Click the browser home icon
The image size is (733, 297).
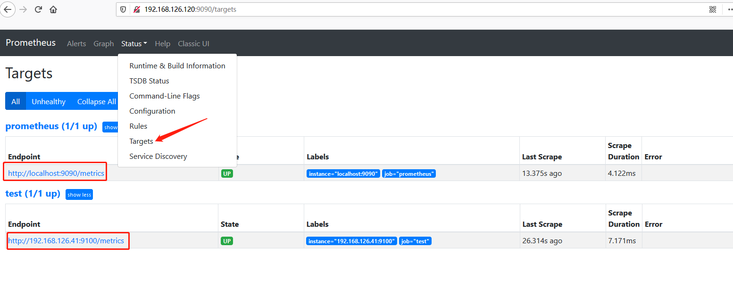point(53,9)
